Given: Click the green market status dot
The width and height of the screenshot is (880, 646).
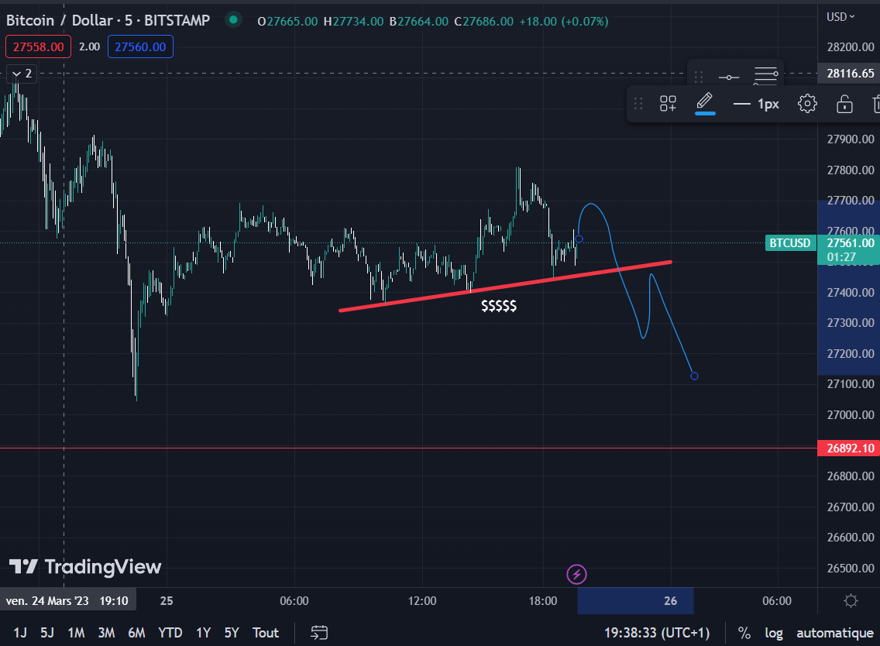Looking at the screenshot, I should tap(233, 20).
